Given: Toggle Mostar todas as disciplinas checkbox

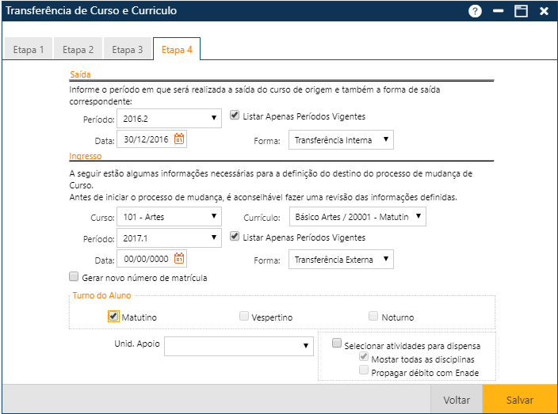Looking at the screenshot, I should pyautogui.click(x=363, y=356).
